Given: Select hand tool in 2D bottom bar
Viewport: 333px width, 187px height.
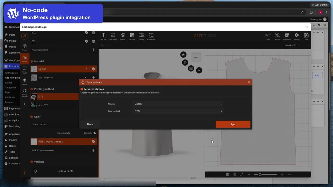Looking at the screenshot, I should tap(235, 175).
